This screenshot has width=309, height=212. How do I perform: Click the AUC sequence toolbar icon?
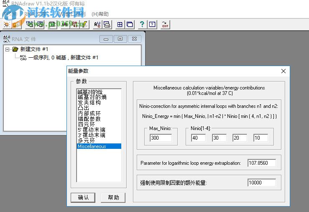point(97,24)
